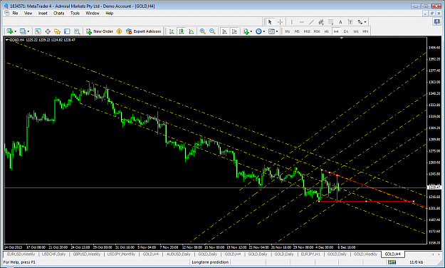The height and width of the screenshot is (268, 445).
Task: Toggle the Terminal panel icon
Action: tap(67, 31)
